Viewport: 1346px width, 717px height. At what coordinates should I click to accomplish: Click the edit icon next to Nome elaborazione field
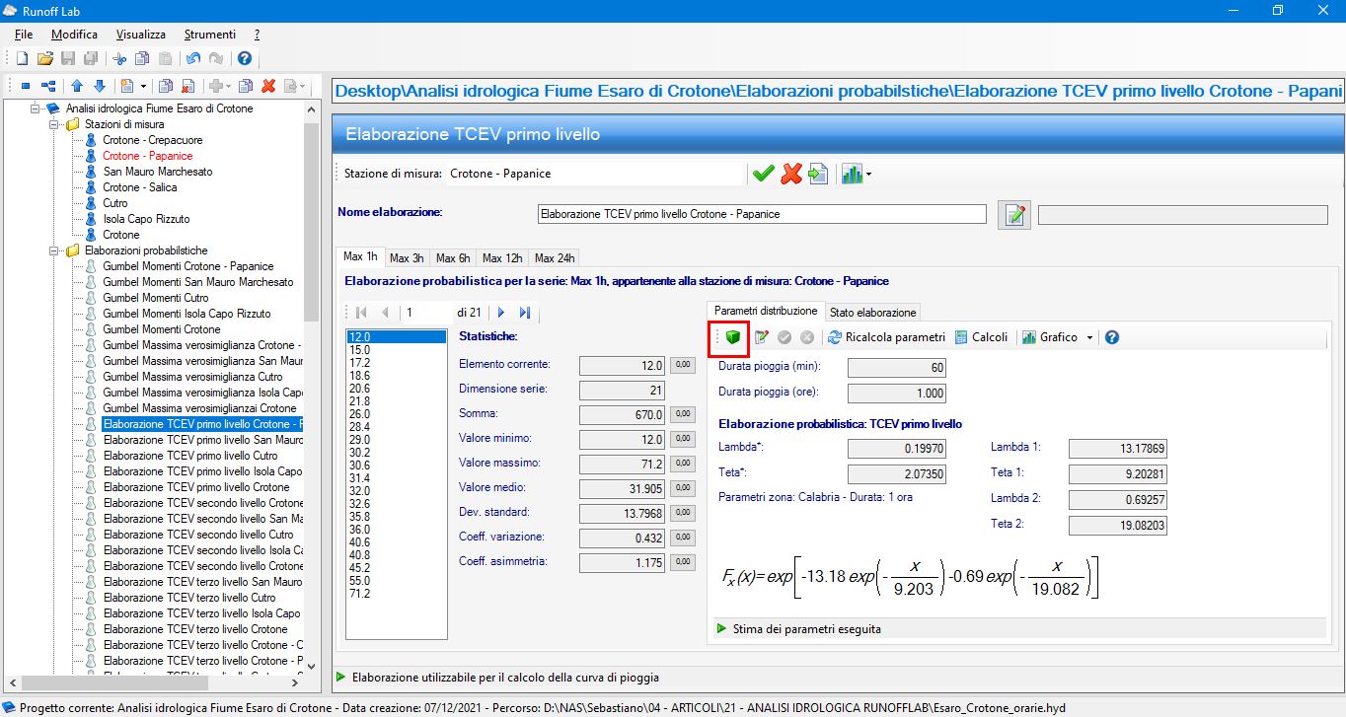click(x=1013, y=214)
